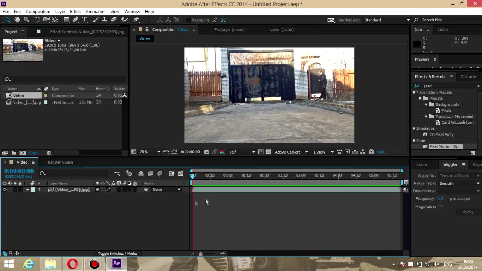Screen dimensions: 482x271
Task: Toggle Motion Blur enable switch in timeline
Action: tap(160, 174)
